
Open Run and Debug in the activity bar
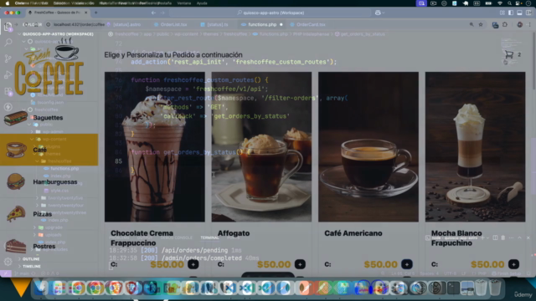[x=8, y=74]
